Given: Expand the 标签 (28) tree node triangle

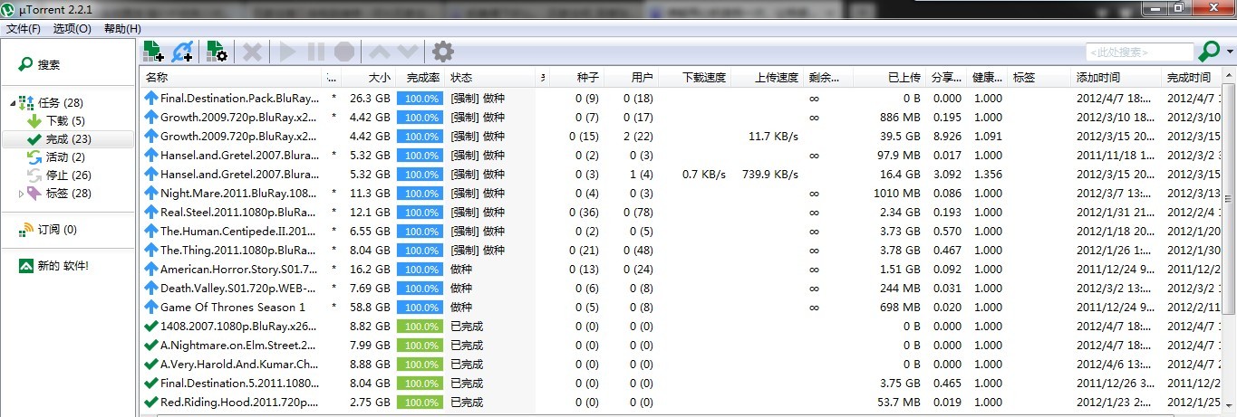Looking at the screenshot, I should (22, 194).
